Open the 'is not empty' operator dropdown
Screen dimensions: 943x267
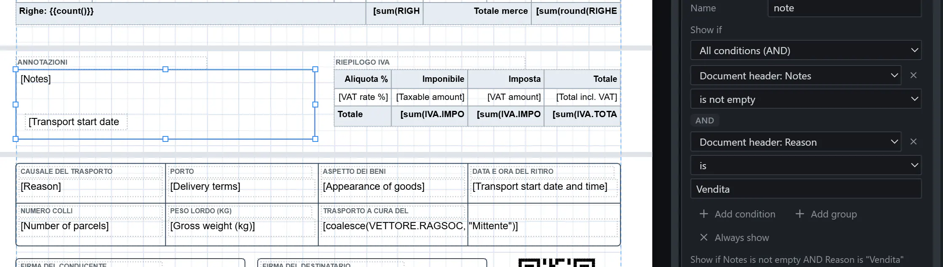806,99
